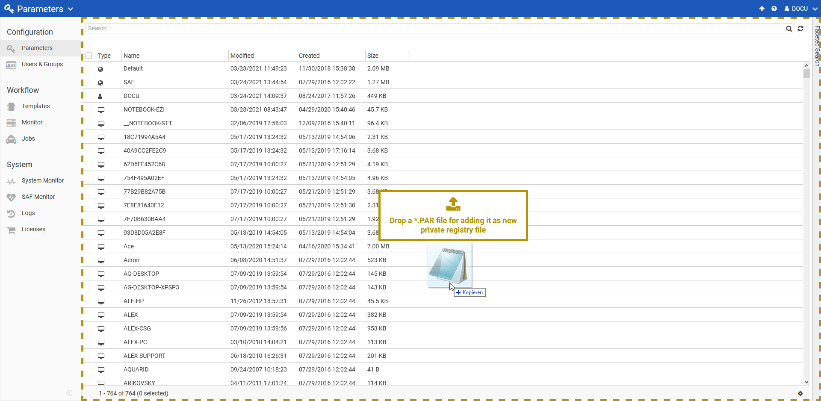Click the search magnifier icon
This screenshot has height=401, width=821.
pyautogui.click(x=789, y=29)
